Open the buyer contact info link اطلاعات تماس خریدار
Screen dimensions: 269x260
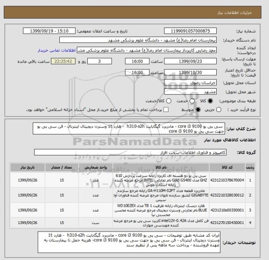pos(57,50)
